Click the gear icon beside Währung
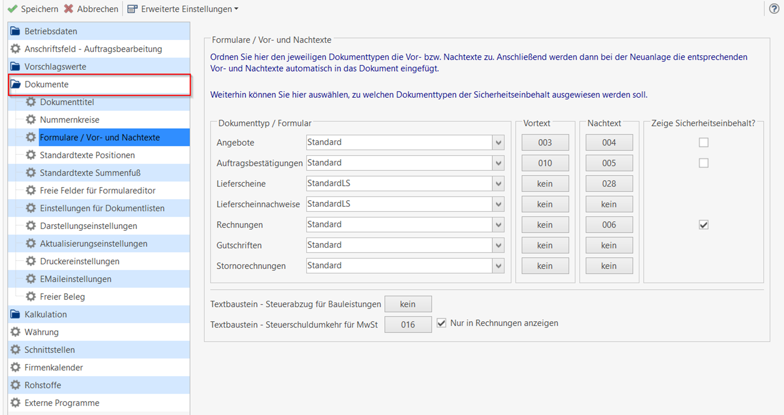 15,332
